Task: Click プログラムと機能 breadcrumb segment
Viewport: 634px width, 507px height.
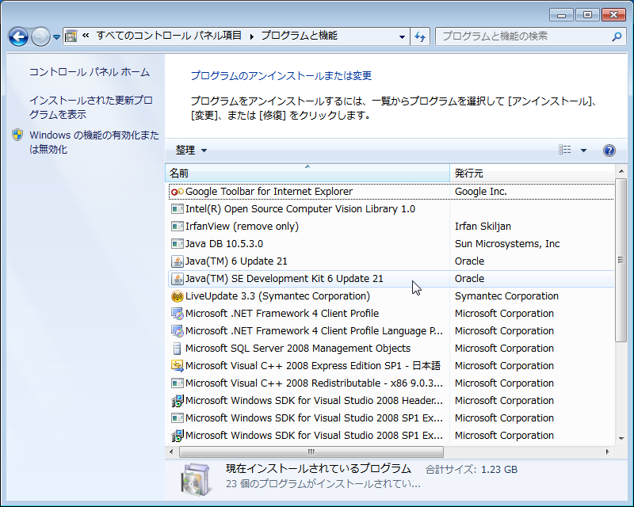Action: point(300,36)
